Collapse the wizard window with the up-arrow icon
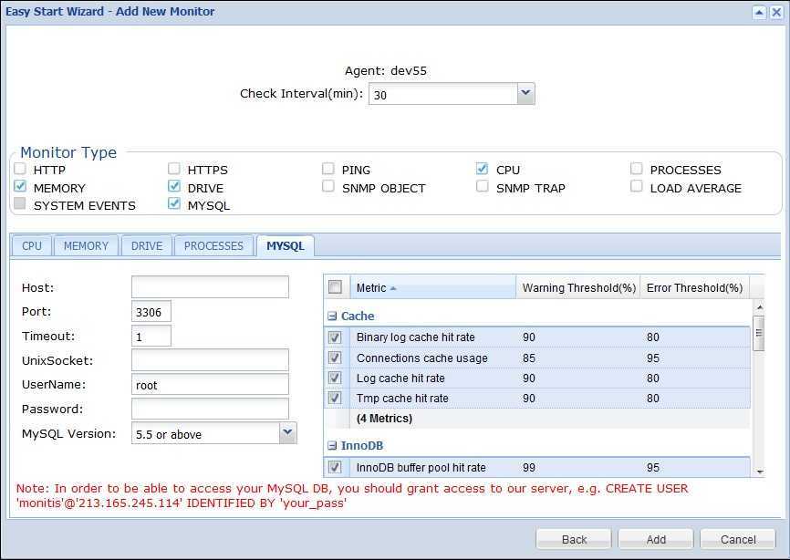Screen dimensions: 790x560 coord(759,12)
